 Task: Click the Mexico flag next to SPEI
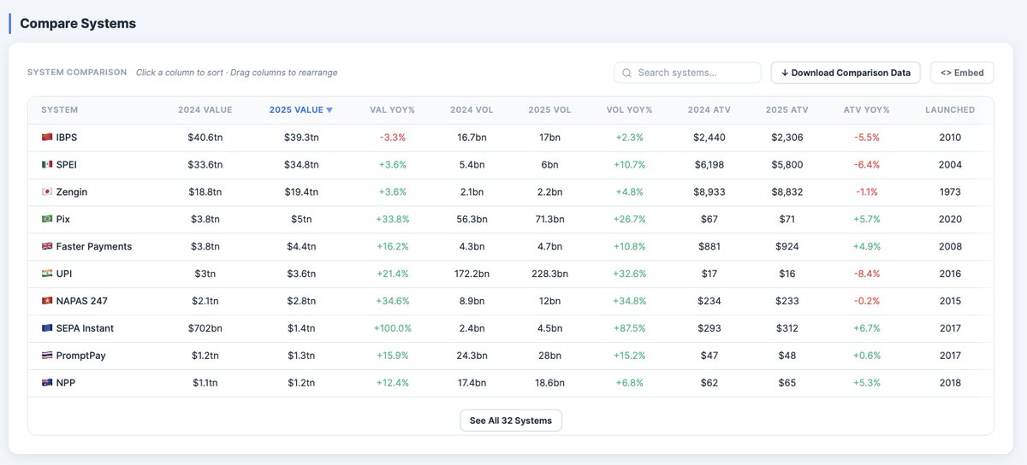click(47, 165)
